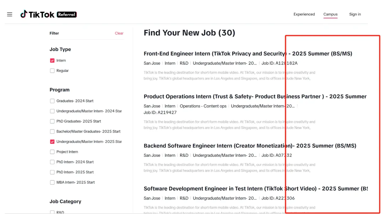Click Sign in link
Image resolution: width=388 pixels, height=214 pixels.
(355, 14)
